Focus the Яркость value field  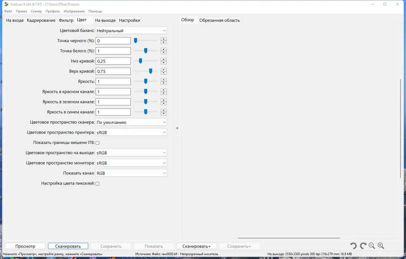(113, 81)
